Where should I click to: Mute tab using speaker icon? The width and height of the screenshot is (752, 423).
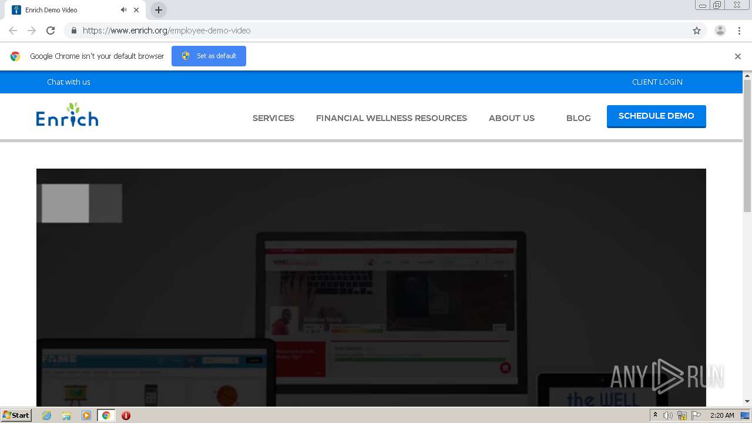point(124,10)
